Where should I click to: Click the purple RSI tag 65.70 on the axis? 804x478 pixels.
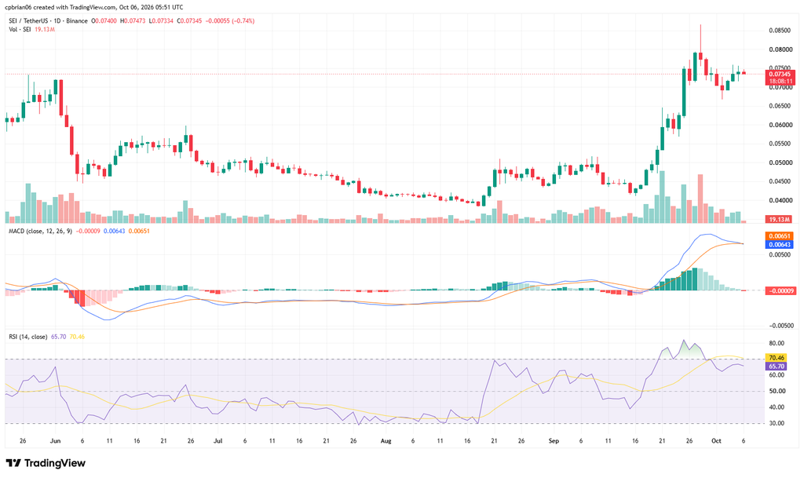tap(776, 367)
